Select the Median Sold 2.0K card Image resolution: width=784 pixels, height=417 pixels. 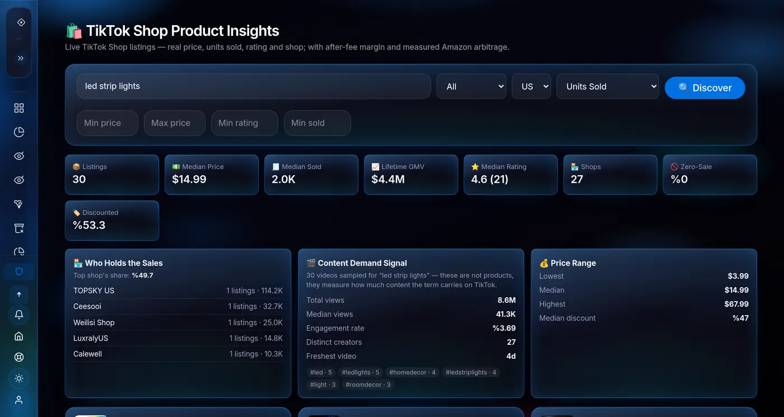click(311, 175)
